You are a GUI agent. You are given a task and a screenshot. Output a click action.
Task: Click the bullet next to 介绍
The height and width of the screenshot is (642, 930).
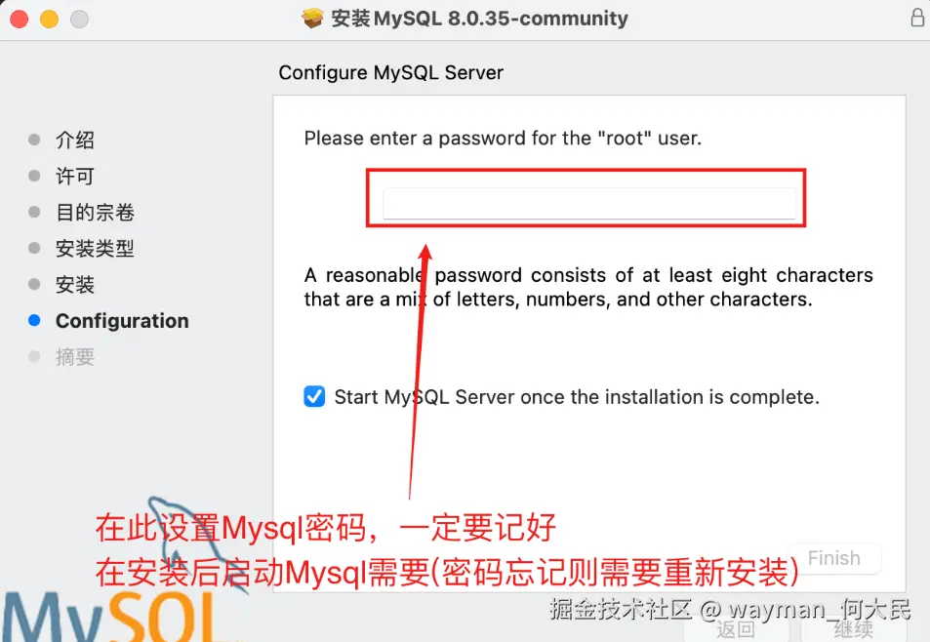pos(34,140)
